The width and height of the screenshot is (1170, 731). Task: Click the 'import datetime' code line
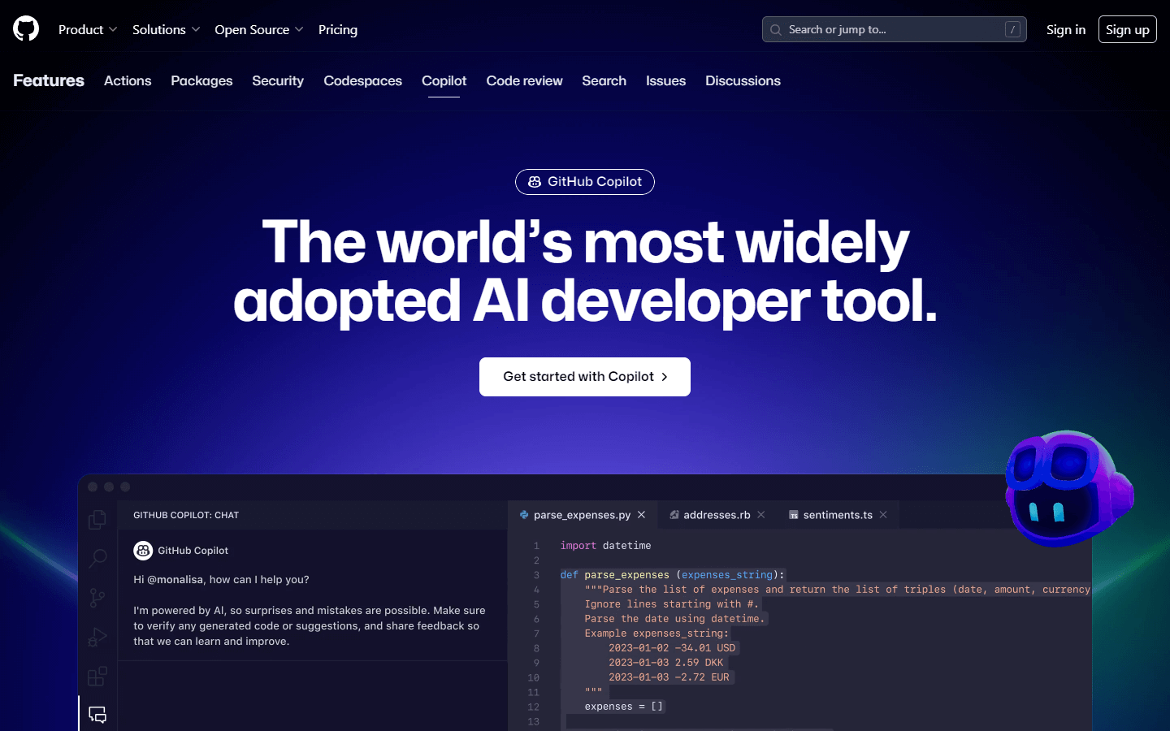(x=605, y=546)
